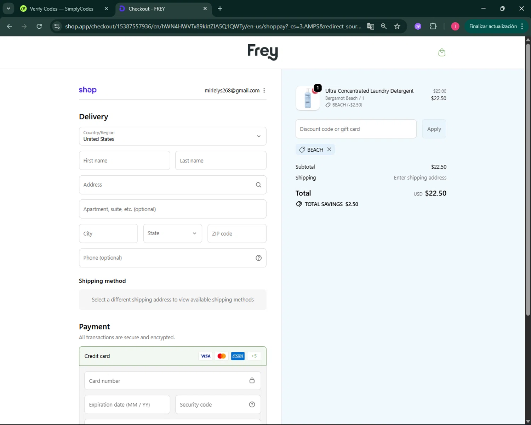The height and width of the screenshot is (425, 531).
Task: Click the Shop logo
Action: [87, 90]
